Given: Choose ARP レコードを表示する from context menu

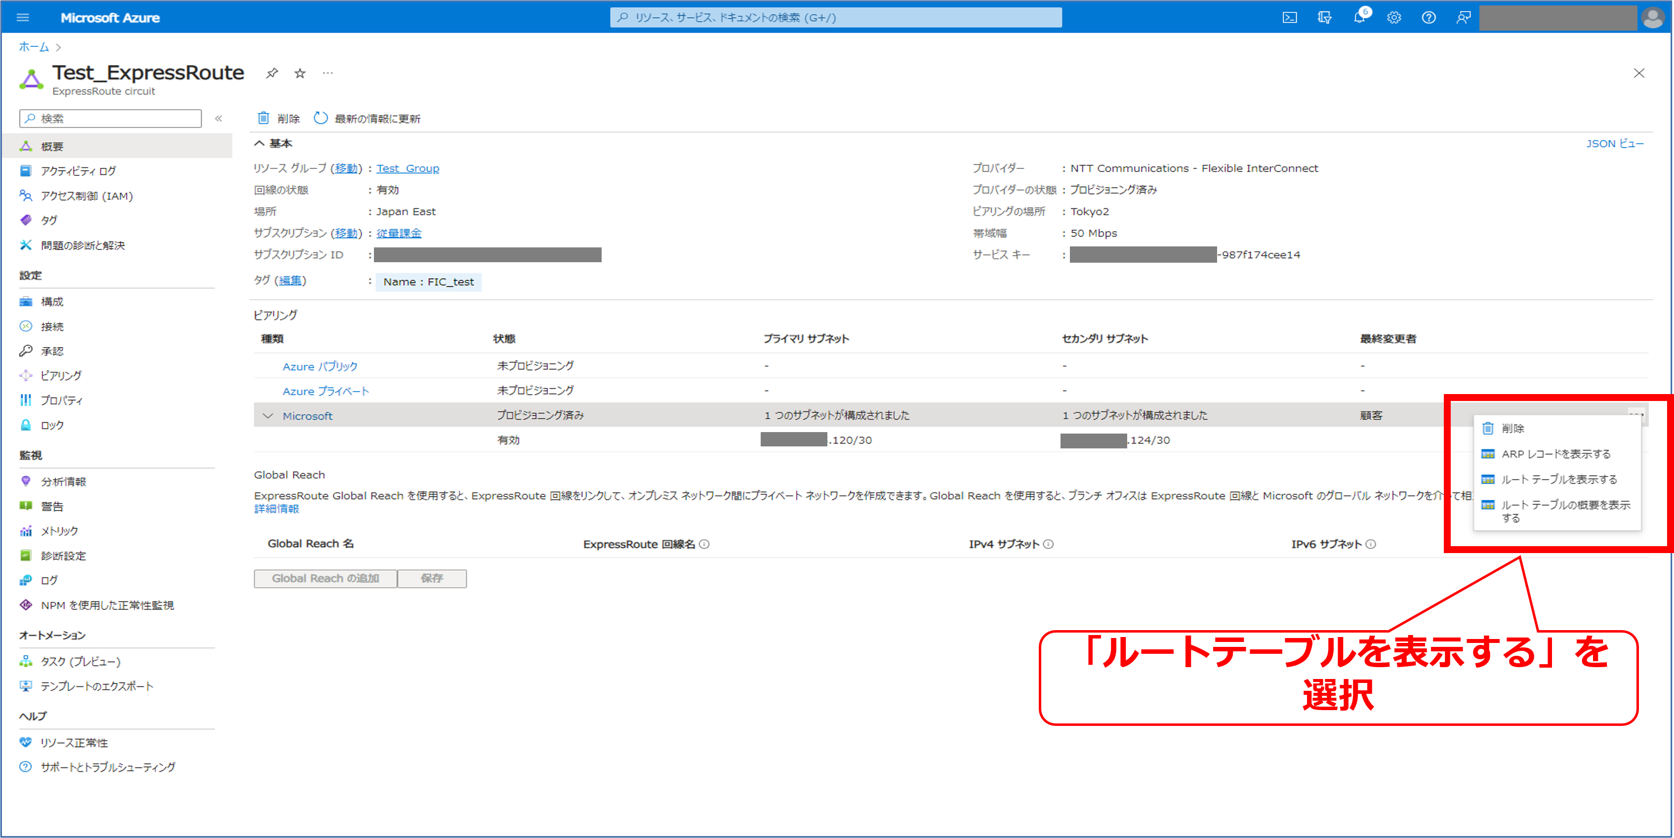Looking at the screenshot, I should point(1555,454).
